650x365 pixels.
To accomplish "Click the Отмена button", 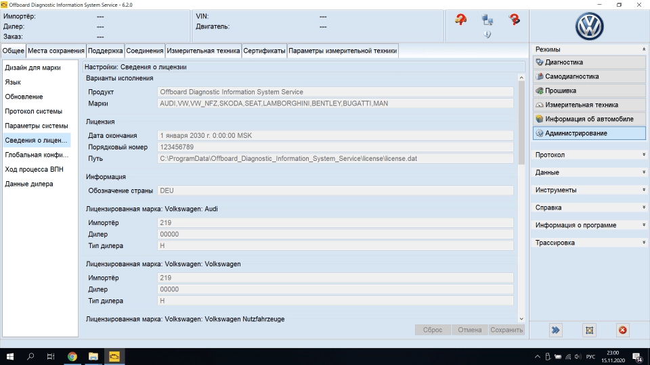I will pos(470,330).
